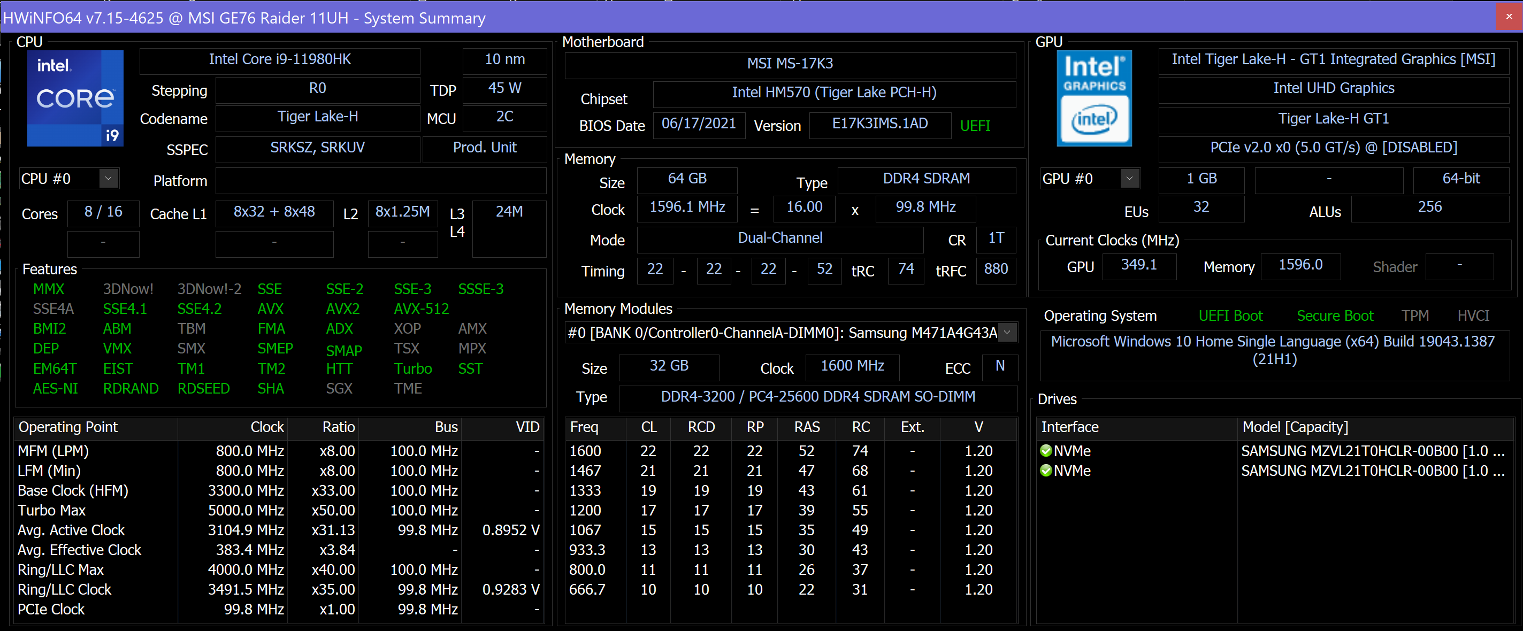Click the Intel Core i9 logo image
Viewport: 1523px width, 631px height.
click(x=75, y=98)
